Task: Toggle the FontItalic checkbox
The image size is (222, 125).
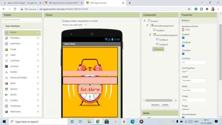Action: pos(183,54)
